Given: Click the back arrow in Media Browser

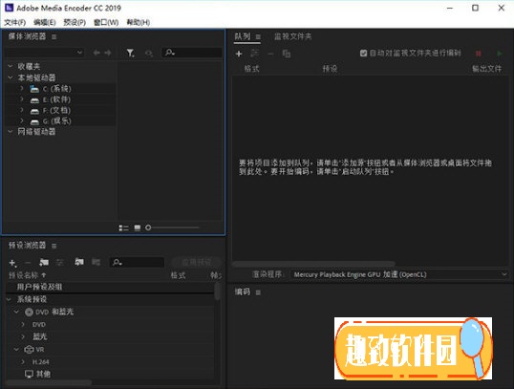Looking at the screenshot, I should click(x=96, y=53).
